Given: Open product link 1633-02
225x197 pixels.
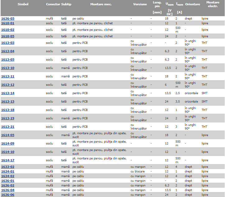Looking at the screenshot, I should (8, 167).
